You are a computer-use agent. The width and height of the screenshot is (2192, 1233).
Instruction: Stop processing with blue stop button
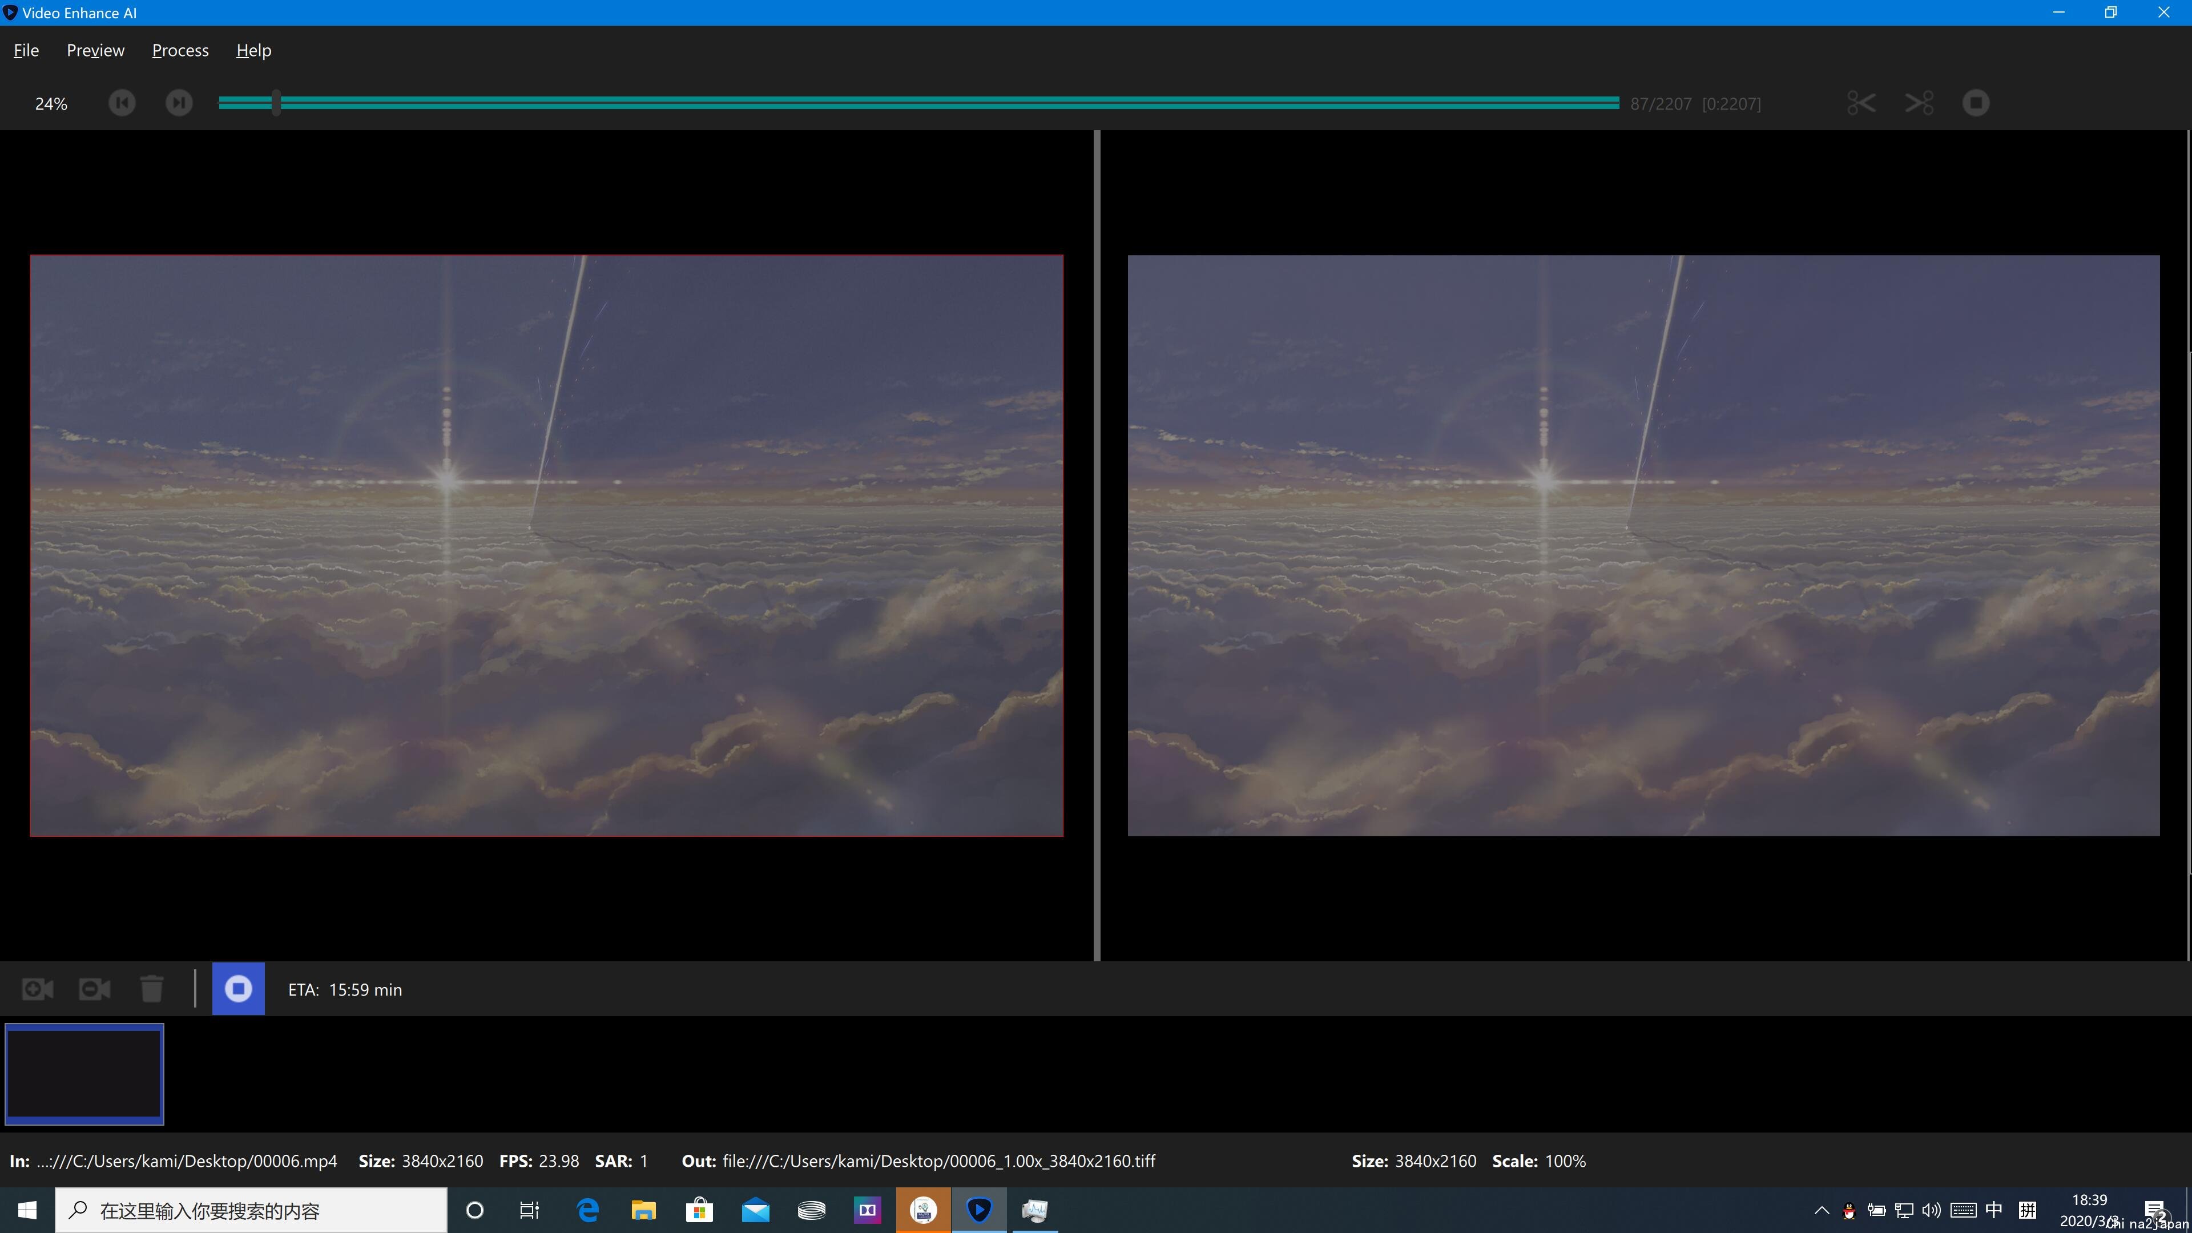[238, 989]
